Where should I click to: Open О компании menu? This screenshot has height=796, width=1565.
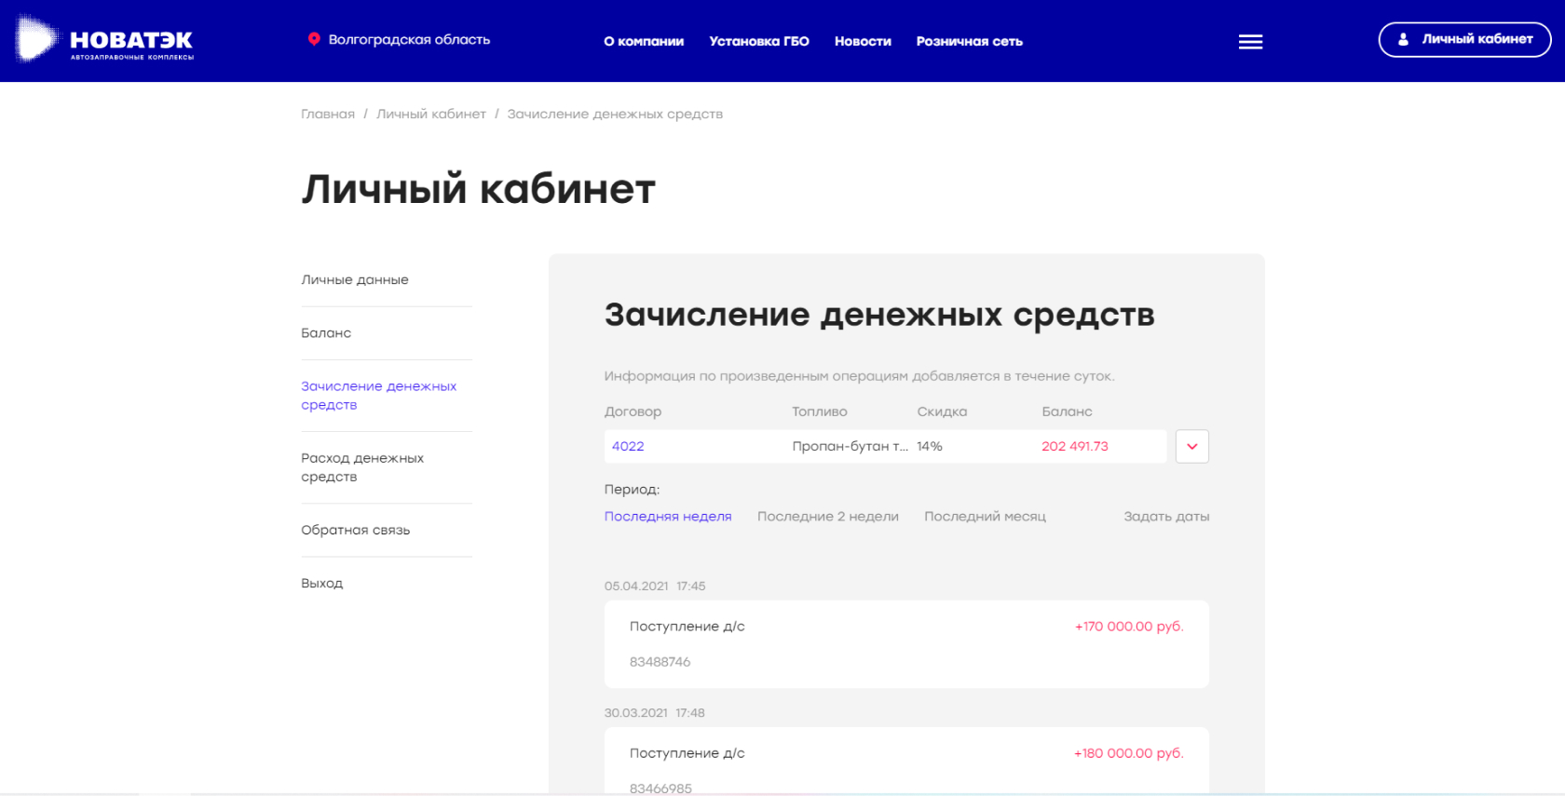click(x=644, y=42)
